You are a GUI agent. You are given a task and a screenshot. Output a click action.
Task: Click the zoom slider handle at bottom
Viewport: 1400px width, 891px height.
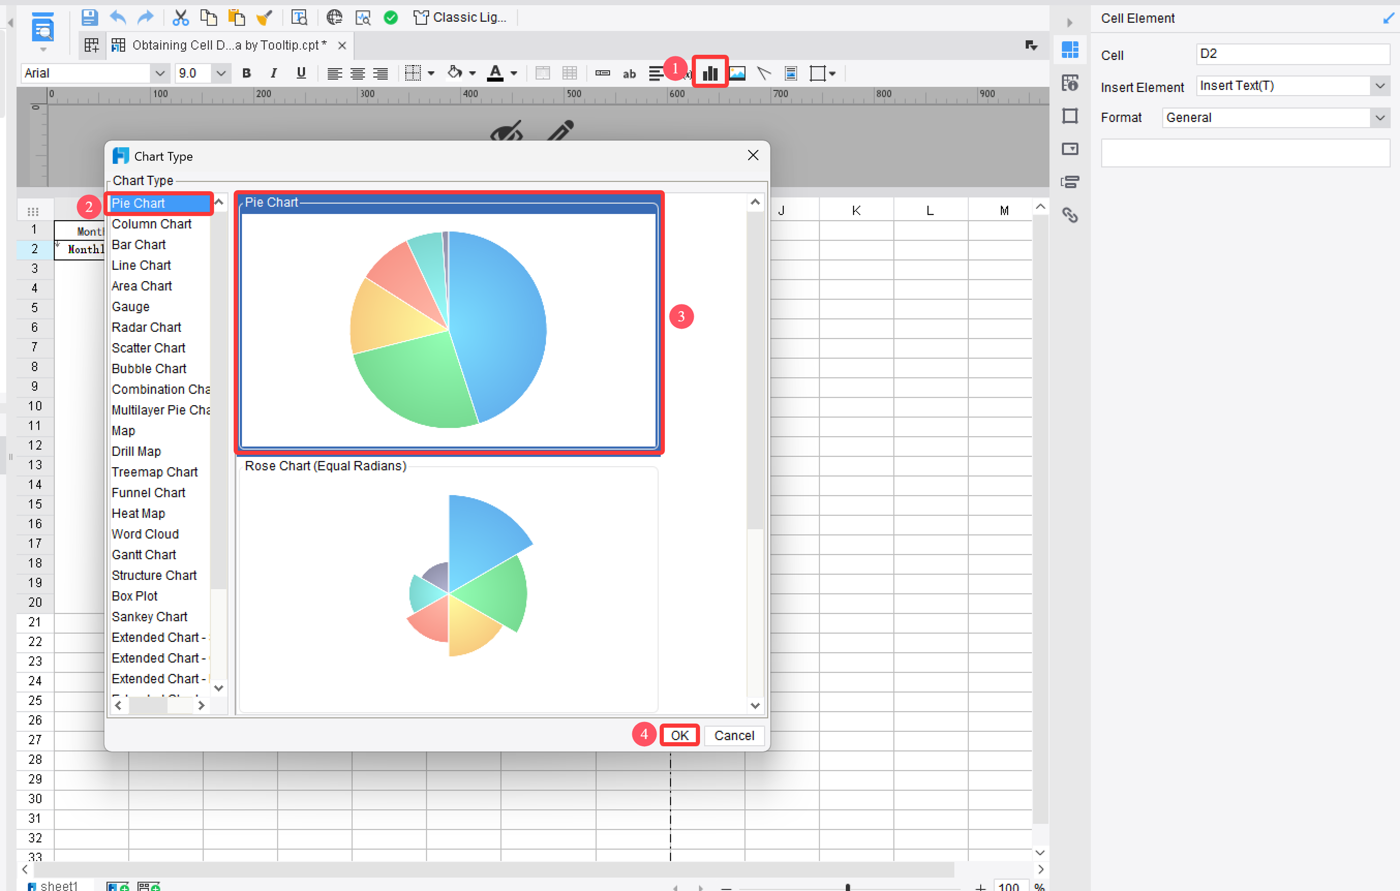[848, 886]
